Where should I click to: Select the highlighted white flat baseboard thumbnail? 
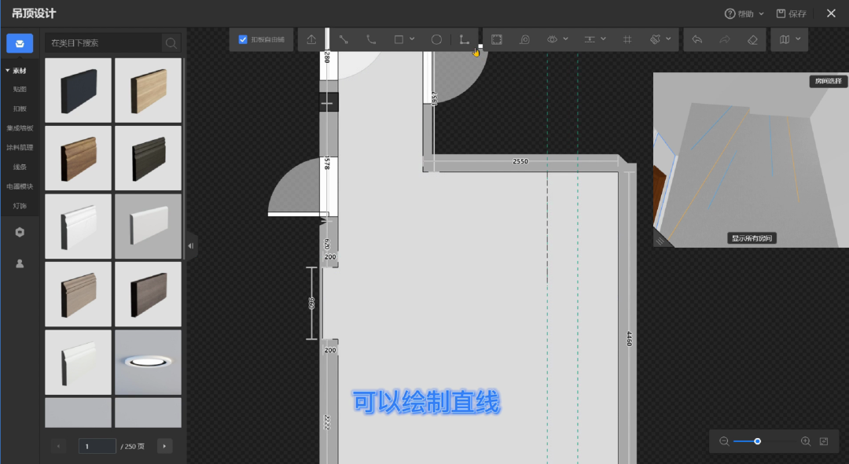(149, 226)
